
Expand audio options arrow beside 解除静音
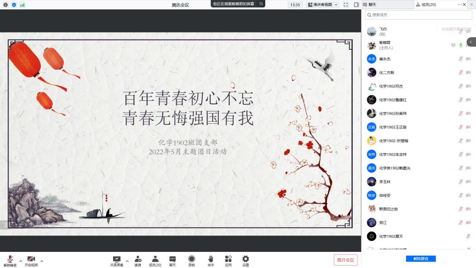point(21,261)
